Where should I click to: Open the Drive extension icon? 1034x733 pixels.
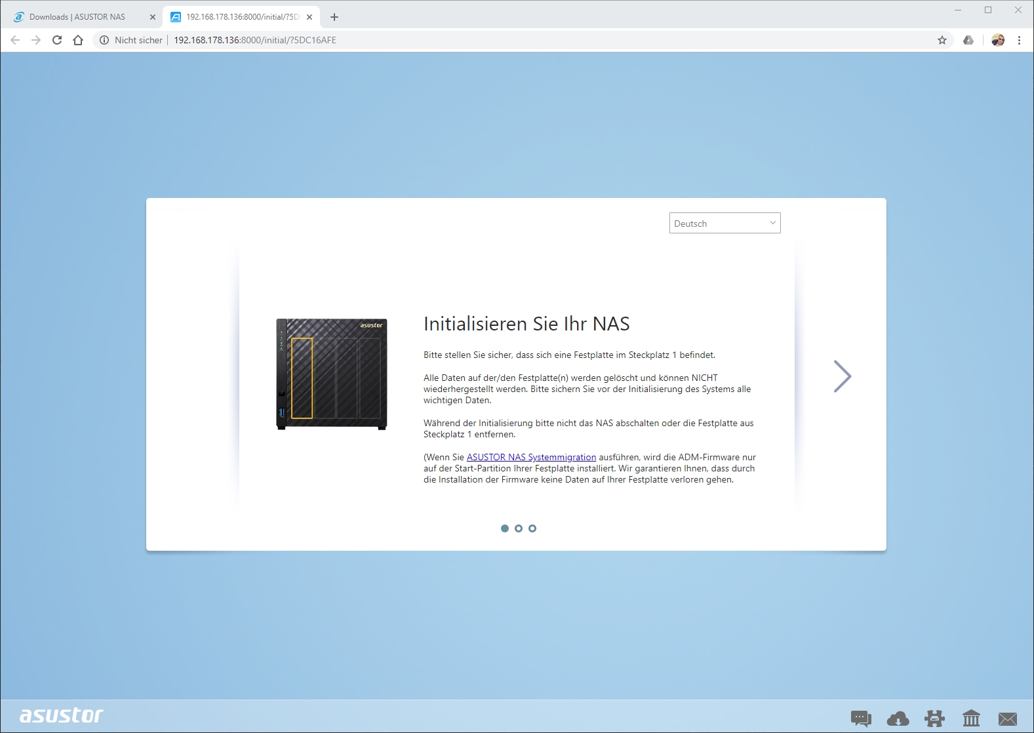click(x=968, y=40)
